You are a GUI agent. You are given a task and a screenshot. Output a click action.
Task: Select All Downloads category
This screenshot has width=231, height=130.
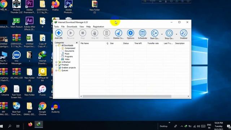(67, 45)
